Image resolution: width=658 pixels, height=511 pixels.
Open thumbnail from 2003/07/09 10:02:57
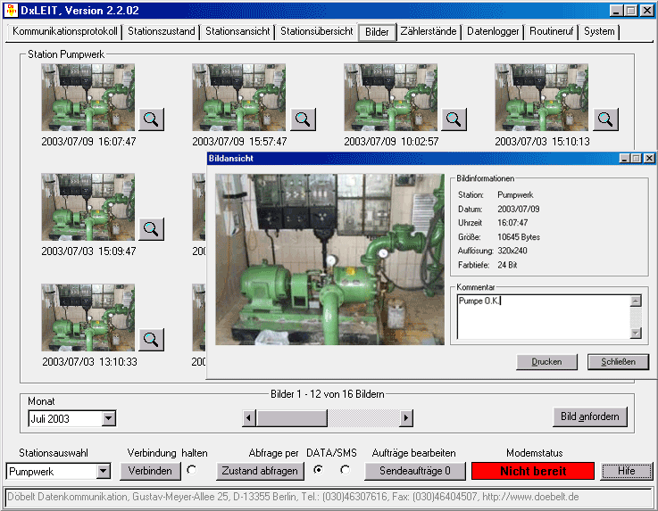click(391, 97)
